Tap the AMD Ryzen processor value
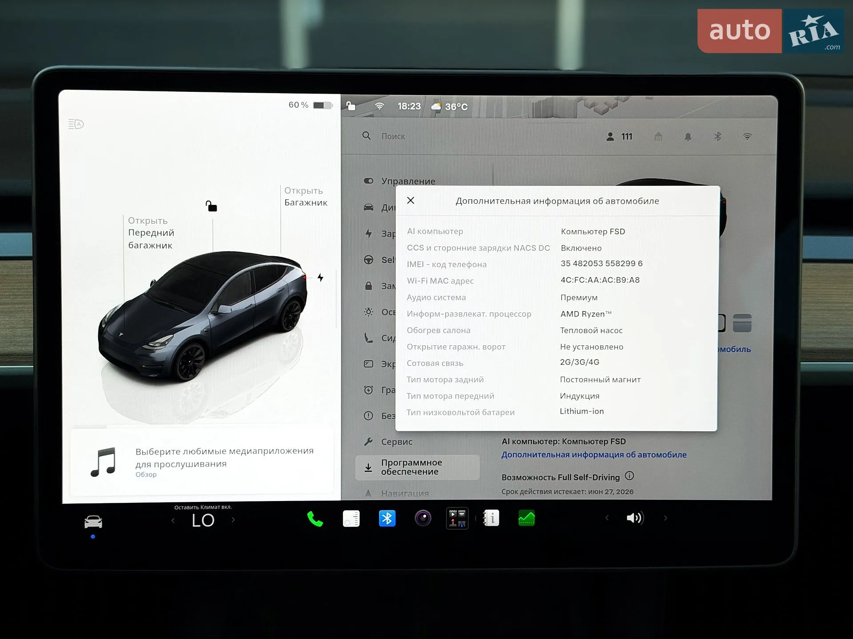Image resolution: width=853 pixels, height=639 pixels. pyautogui.click(x=586, y=314)
